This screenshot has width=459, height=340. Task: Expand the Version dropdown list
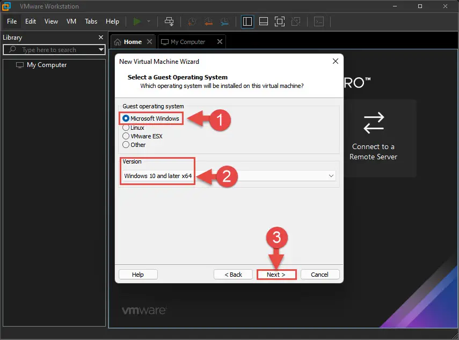point(331,176)
